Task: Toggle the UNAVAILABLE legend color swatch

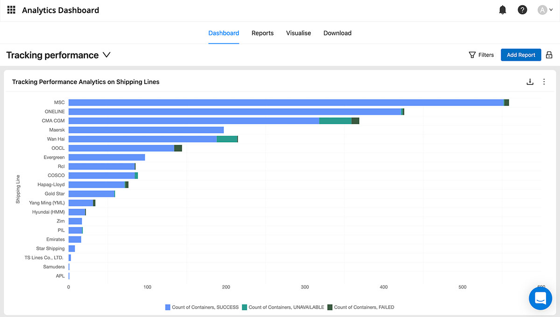Action: click(245, 307)
